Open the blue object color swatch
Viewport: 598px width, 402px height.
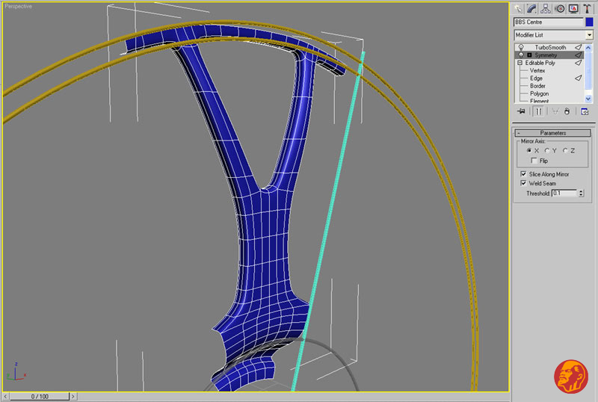tap(589, 22)
